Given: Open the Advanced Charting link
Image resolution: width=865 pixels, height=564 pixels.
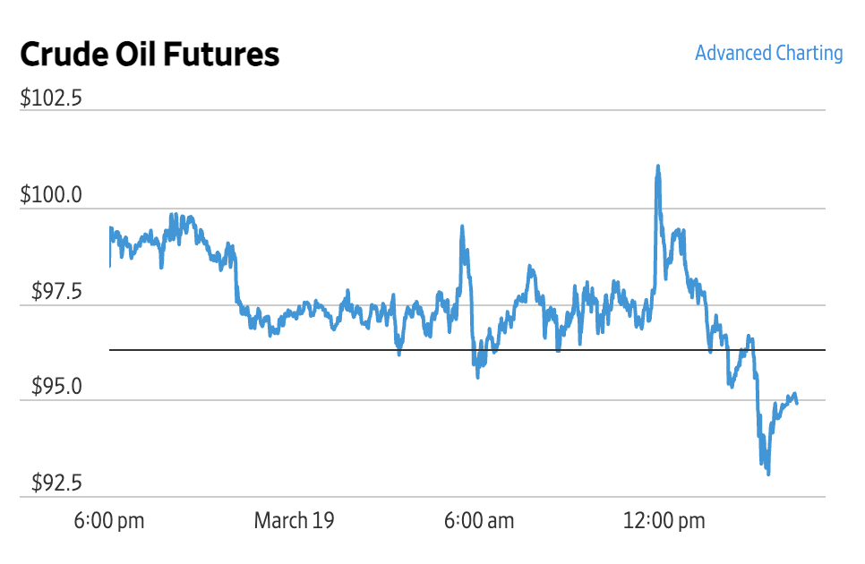Looking at the screenshot, I should coord(768,54).
